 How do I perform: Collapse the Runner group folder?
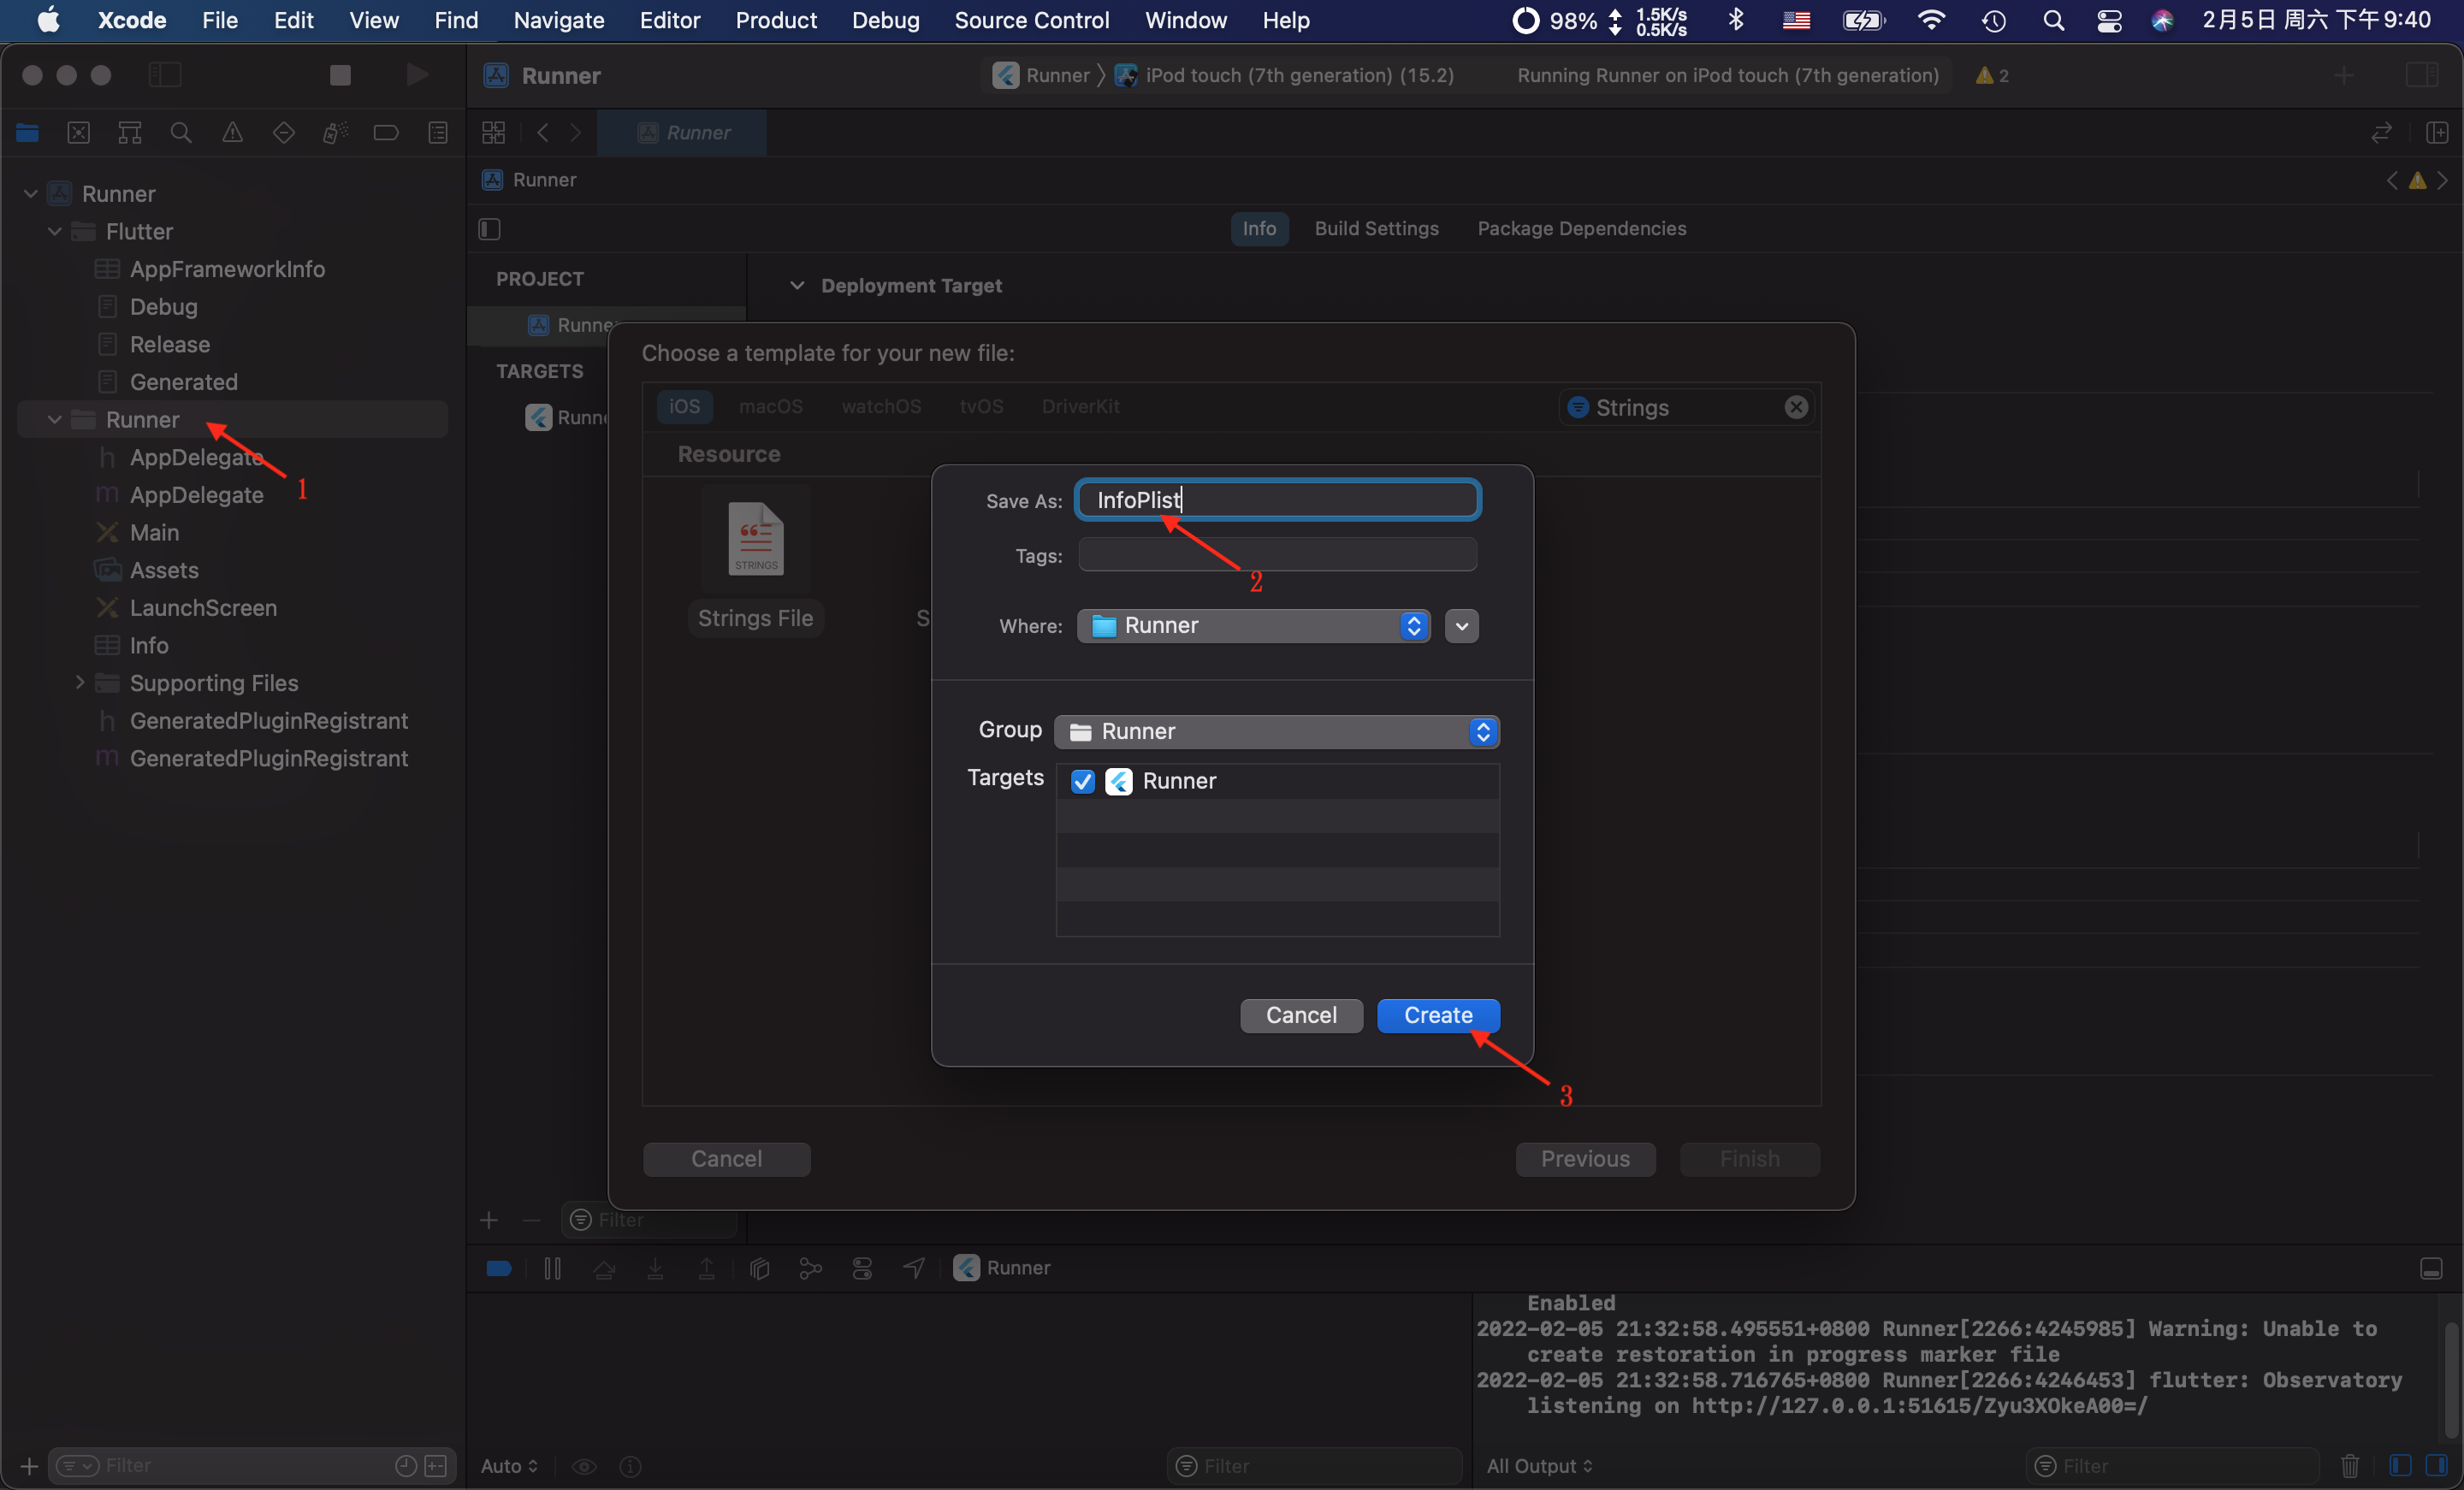click(x=55, y=419)
